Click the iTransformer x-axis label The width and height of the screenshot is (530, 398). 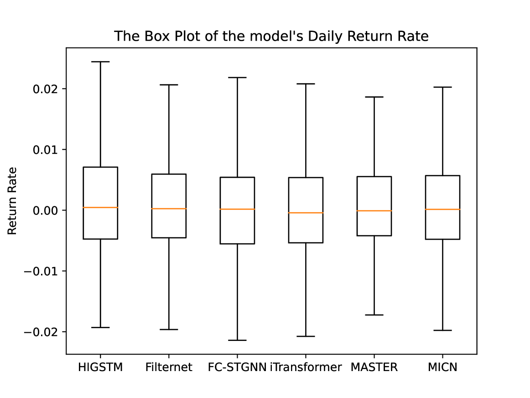tap(306, 367)
